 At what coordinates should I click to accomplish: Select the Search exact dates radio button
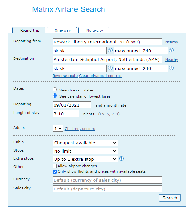pos(55,90)
